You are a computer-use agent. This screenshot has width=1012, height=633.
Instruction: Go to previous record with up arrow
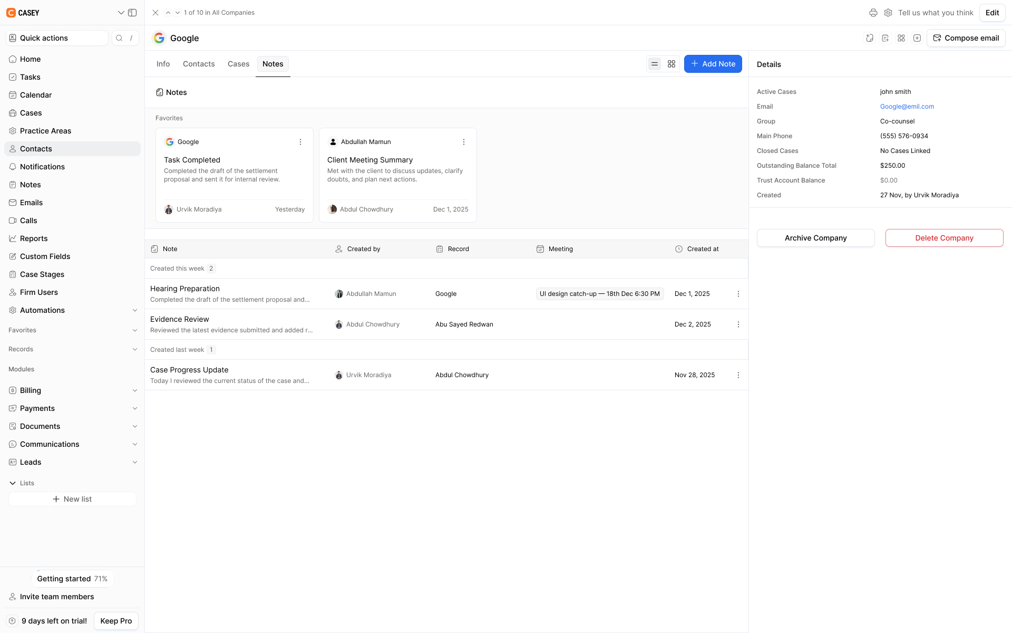[168, 13]
